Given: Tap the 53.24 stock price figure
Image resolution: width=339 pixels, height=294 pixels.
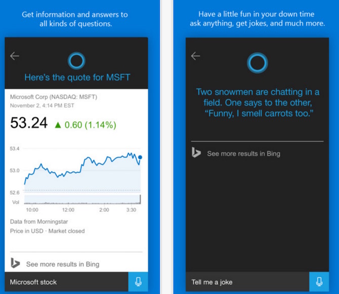Looking at the screenshot, I should [29, 123].
